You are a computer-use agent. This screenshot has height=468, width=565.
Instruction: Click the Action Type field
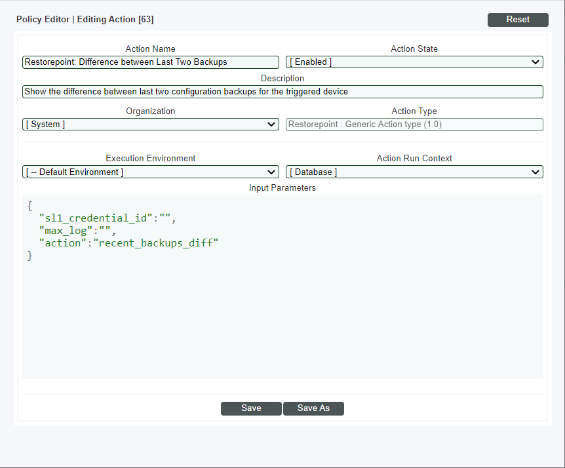coord(414,125)
